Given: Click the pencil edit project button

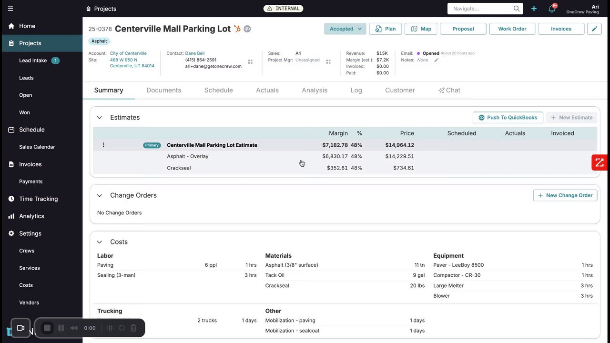Looking at the screenshot, I should point(594,29).
